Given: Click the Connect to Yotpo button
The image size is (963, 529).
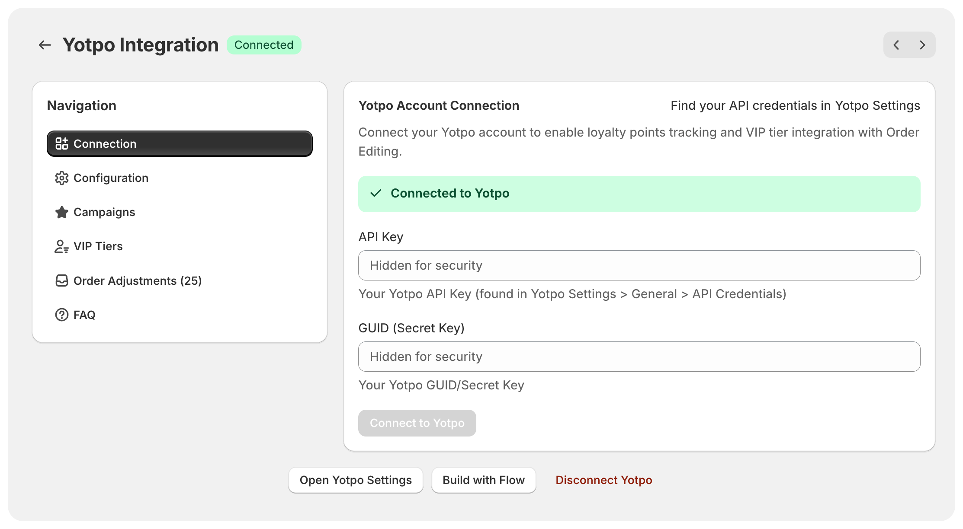Looking at the screenshot, I should [x=417, y=423].
